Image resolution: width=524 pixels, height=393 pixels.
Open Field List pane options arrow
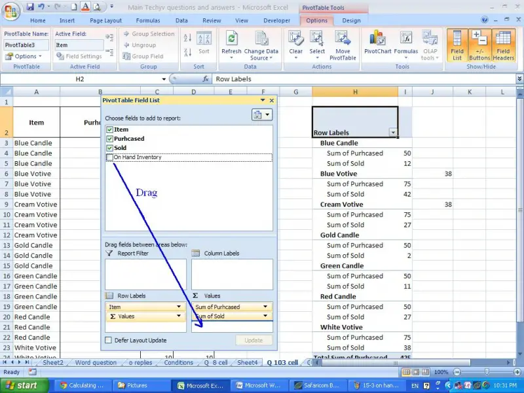(x=263, y=100)
